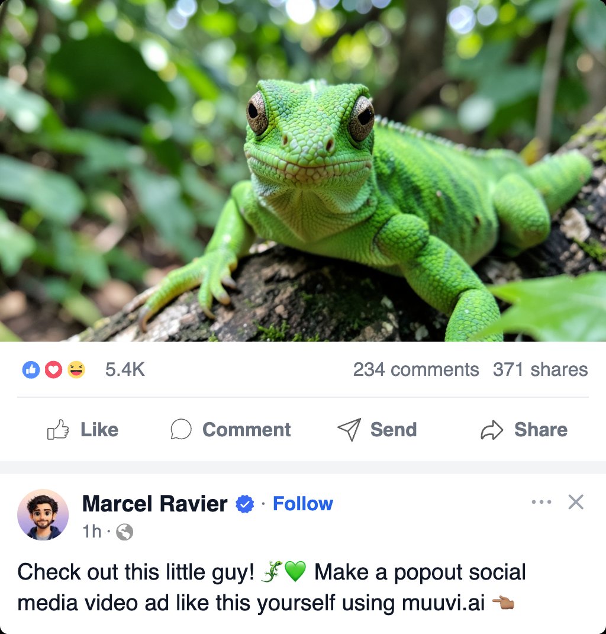Click Marcel Ravier's circular profile picture
Image resolution: width=606 pixels, height=634 pixels.
[x=44, y=515]
